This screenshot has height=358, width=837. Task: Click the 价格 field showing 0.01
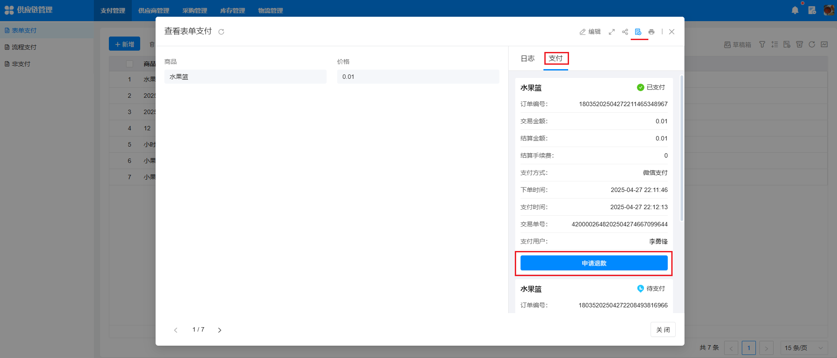pos(418,77)
